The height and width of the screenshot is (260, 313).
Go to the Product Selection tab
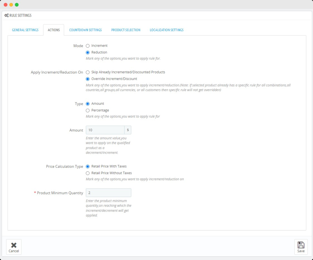click(x=126, y=30)
